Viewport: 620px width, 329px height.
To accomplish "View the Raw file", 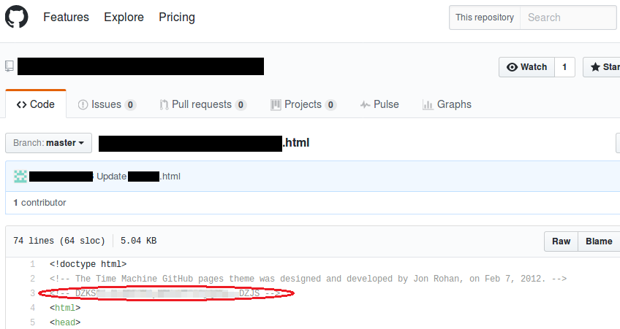I will pos(561,241).
